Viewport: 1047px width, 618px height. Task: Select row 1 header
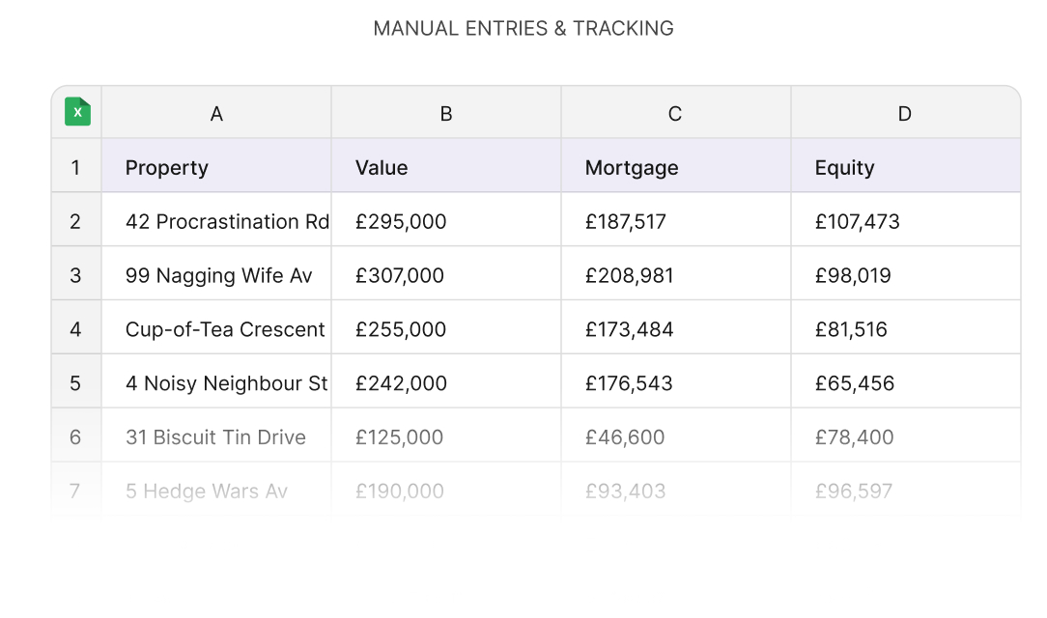point(75,168)
